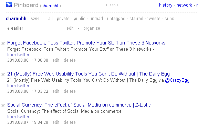Click the sharonhh link beside Pinboard title
Screen dimensions: 198x130
50,6
